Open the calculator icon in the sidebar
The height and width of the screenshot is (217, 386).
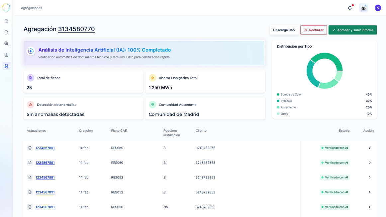(6, 55)
